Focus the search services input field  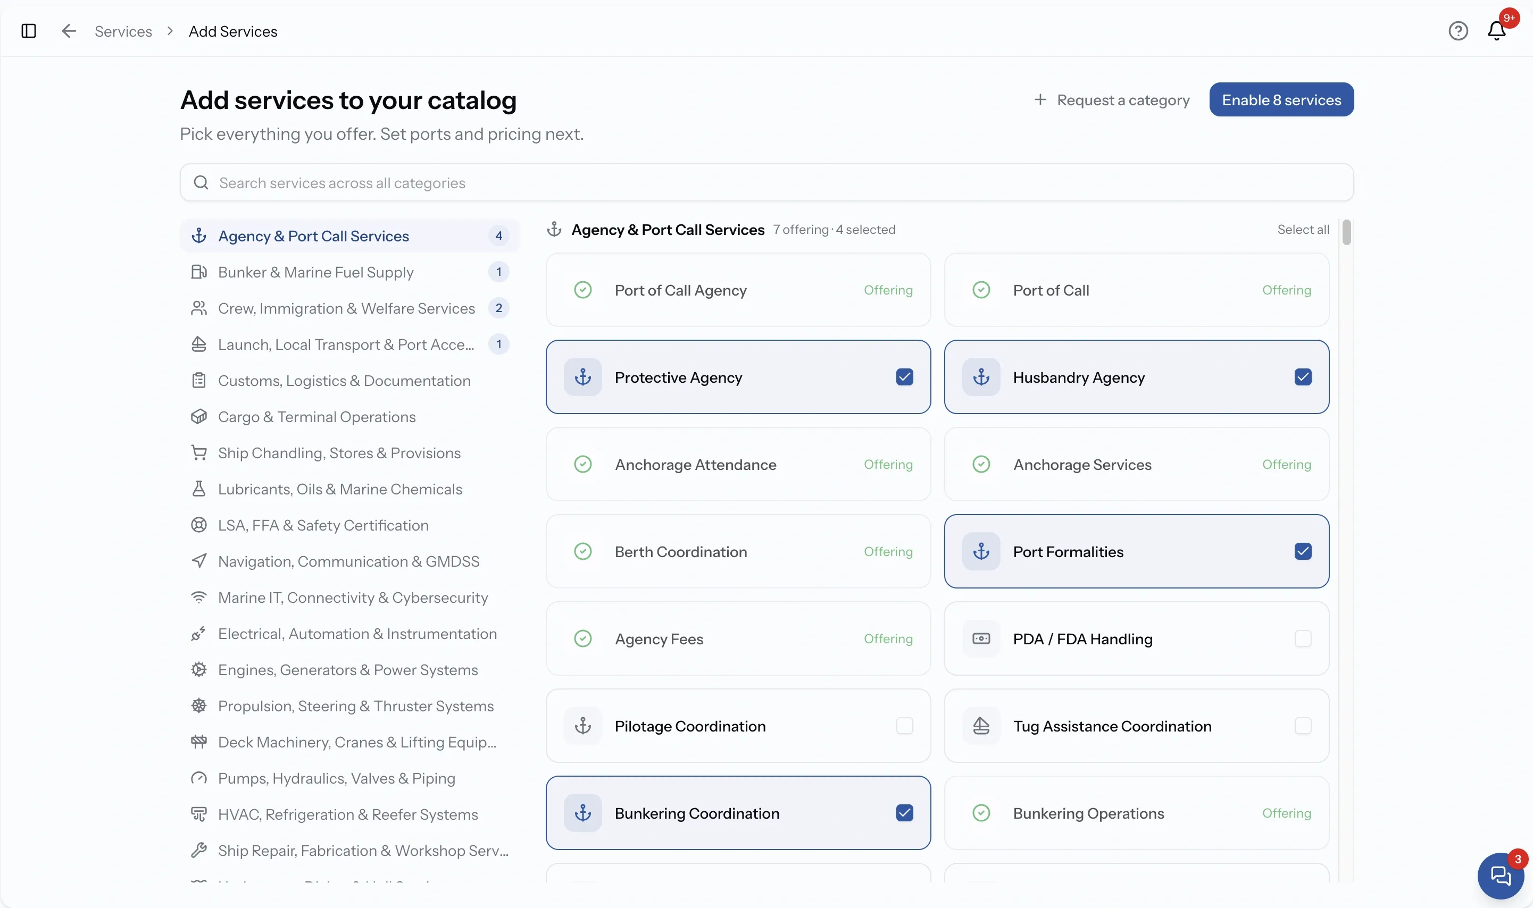click(766, 182)
